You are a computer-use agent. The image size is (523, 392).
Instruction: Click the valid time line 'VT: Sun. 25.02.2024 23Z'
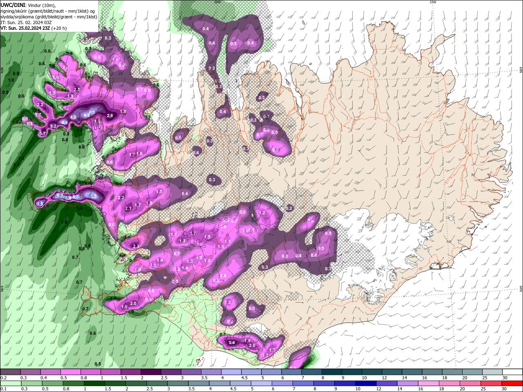click(25, 28)
